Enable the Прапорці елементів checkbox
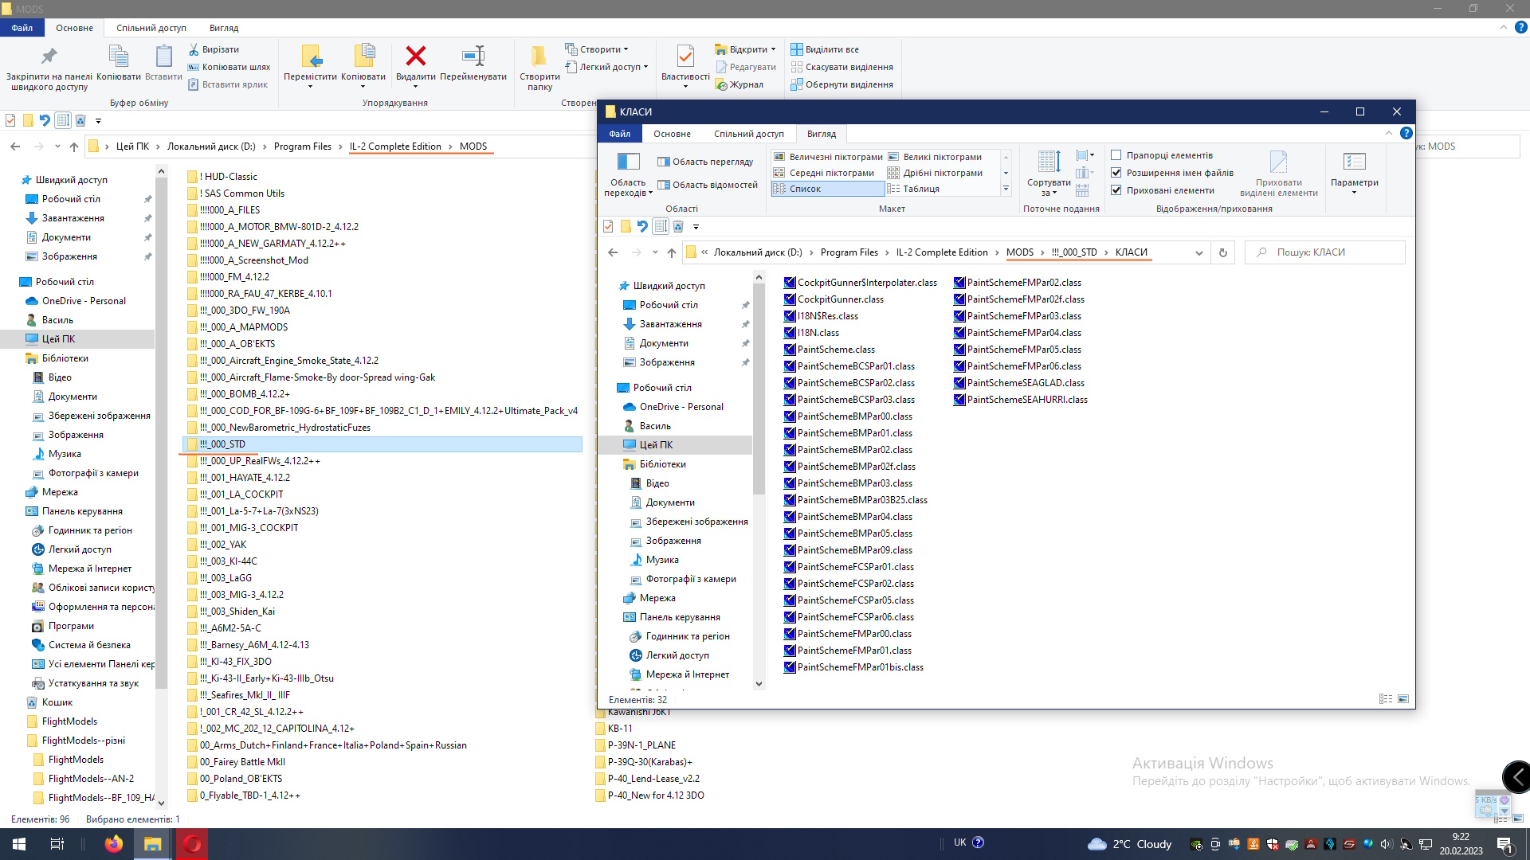The width and height of the screenshot is (1530, 860). [x=1116, y=155]
